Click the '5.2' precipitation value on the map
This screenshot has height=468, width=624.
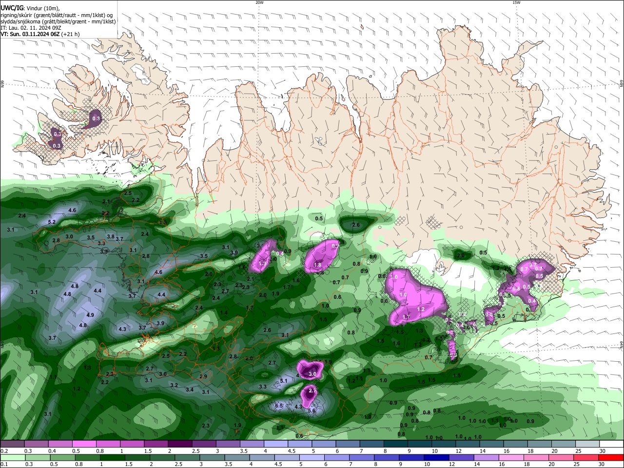(52, 222)
